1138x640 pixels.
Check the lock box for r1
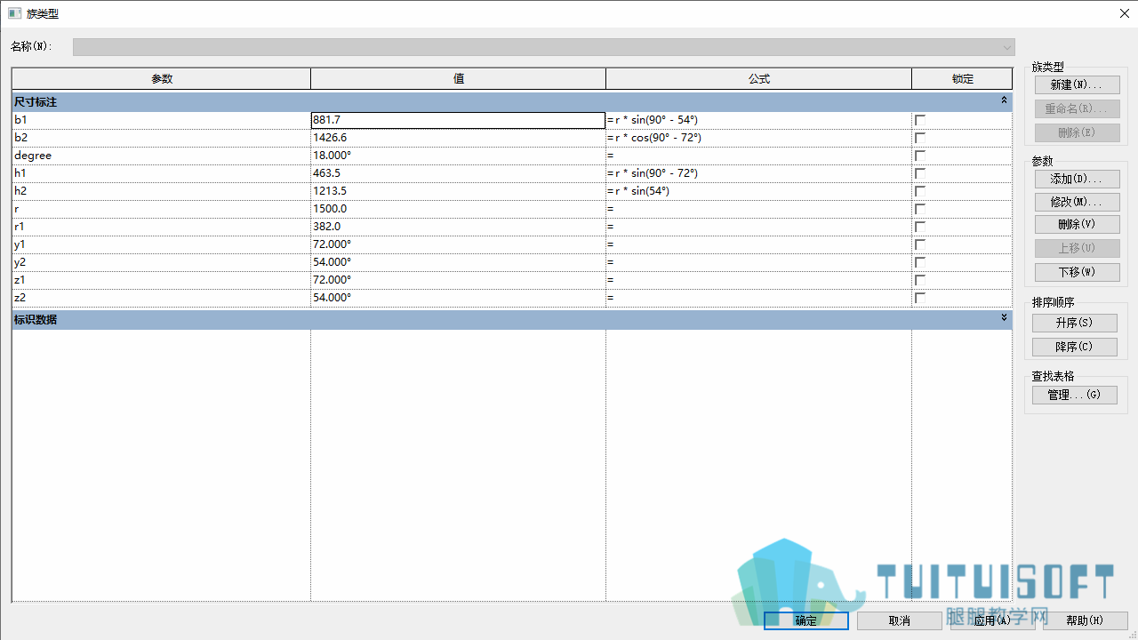(x=920, y=227)
